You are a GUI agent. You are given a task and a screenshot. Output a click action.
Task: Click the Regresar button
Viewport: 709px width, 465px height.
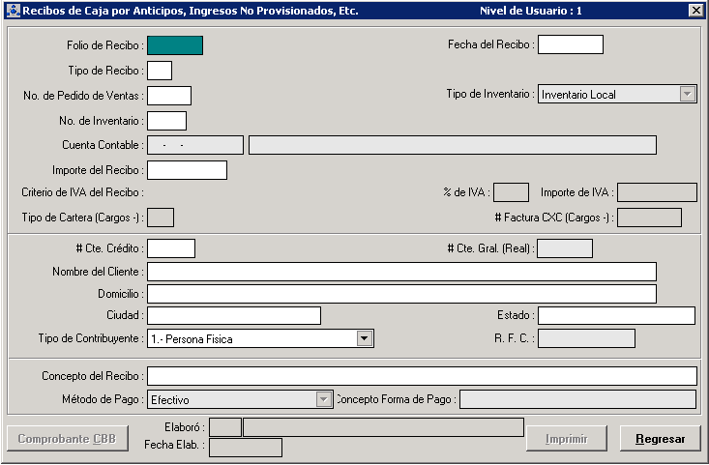click(x=660, y=439)
